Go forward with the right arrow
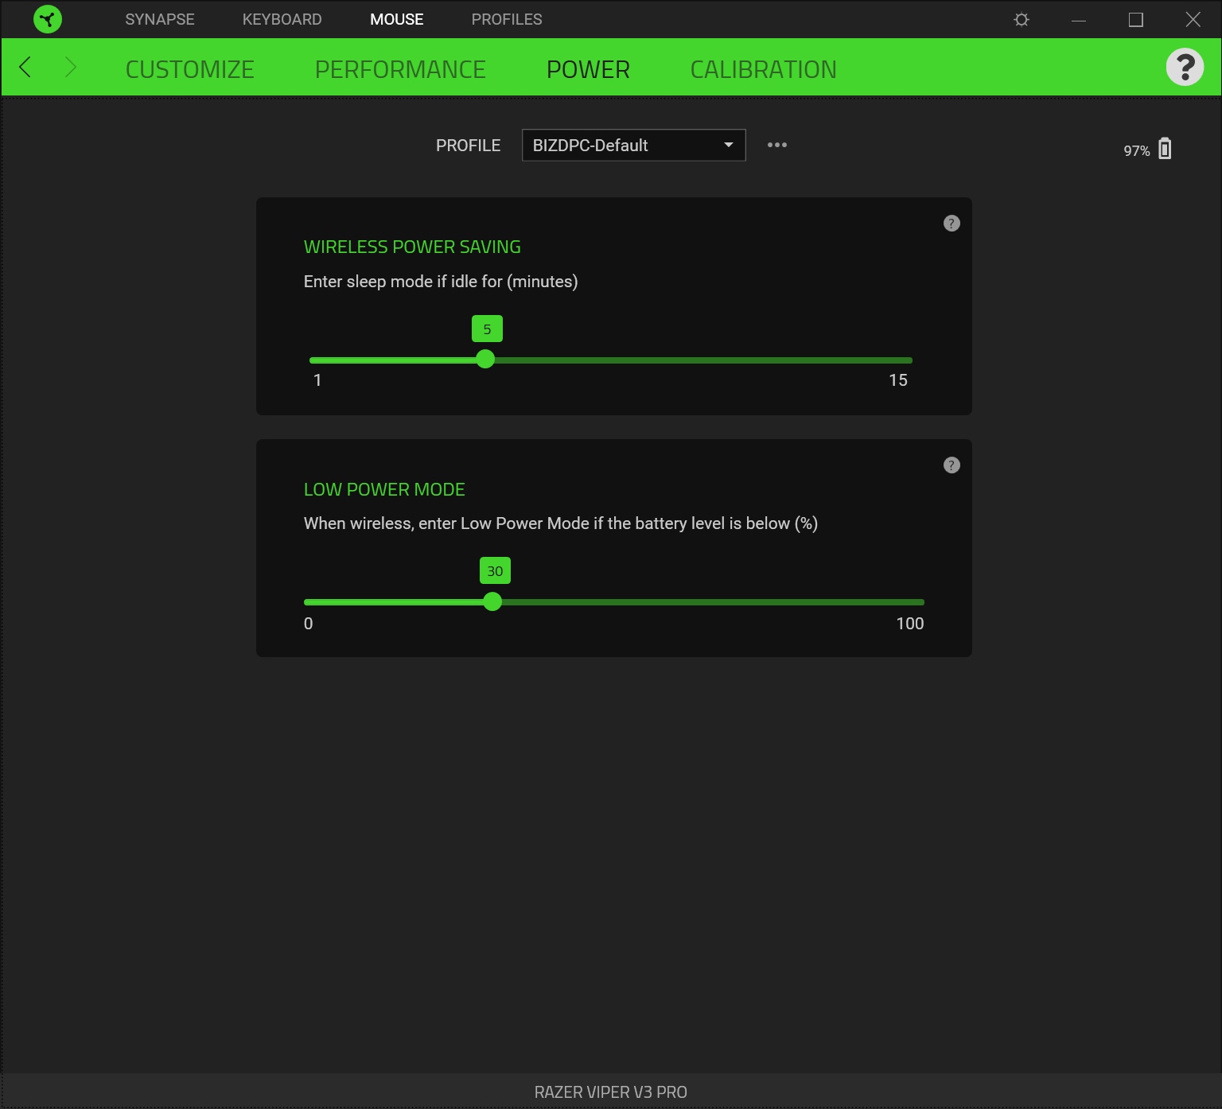The image size is (1222, 1109). click(70, 68)
